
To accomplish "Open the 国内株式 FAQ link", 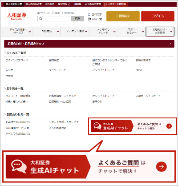I will click(x=54, y=61).
